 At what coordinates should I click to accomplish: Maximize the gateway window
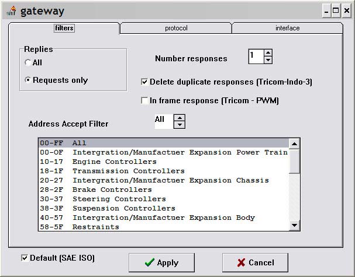[x=336, y=10]
